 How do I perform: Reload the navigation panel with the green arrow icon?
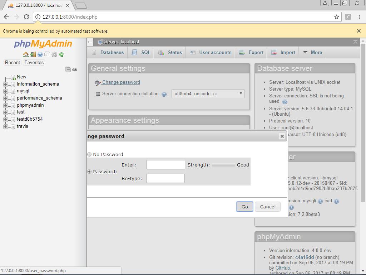tap(61, 54)
